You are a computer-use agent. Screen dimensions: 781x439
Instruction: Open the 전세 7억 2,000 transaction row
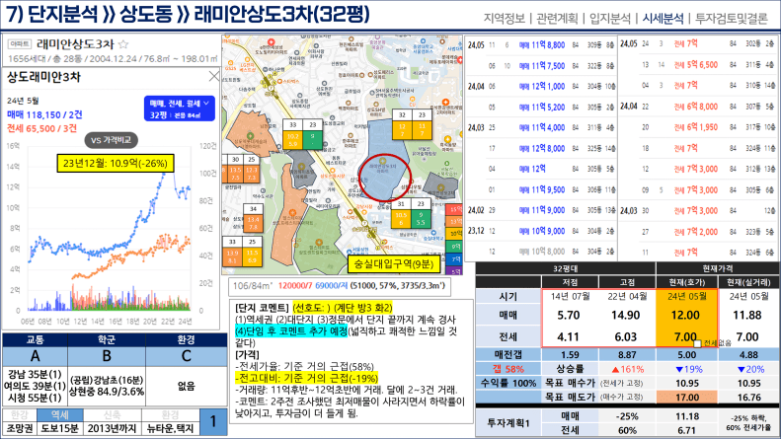click(698, 232)
